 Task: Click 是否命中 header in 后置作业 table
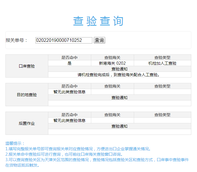point(69,115)
